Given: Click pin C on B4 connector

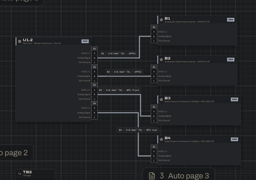Looking at the screenshot, I should point(154,160).
